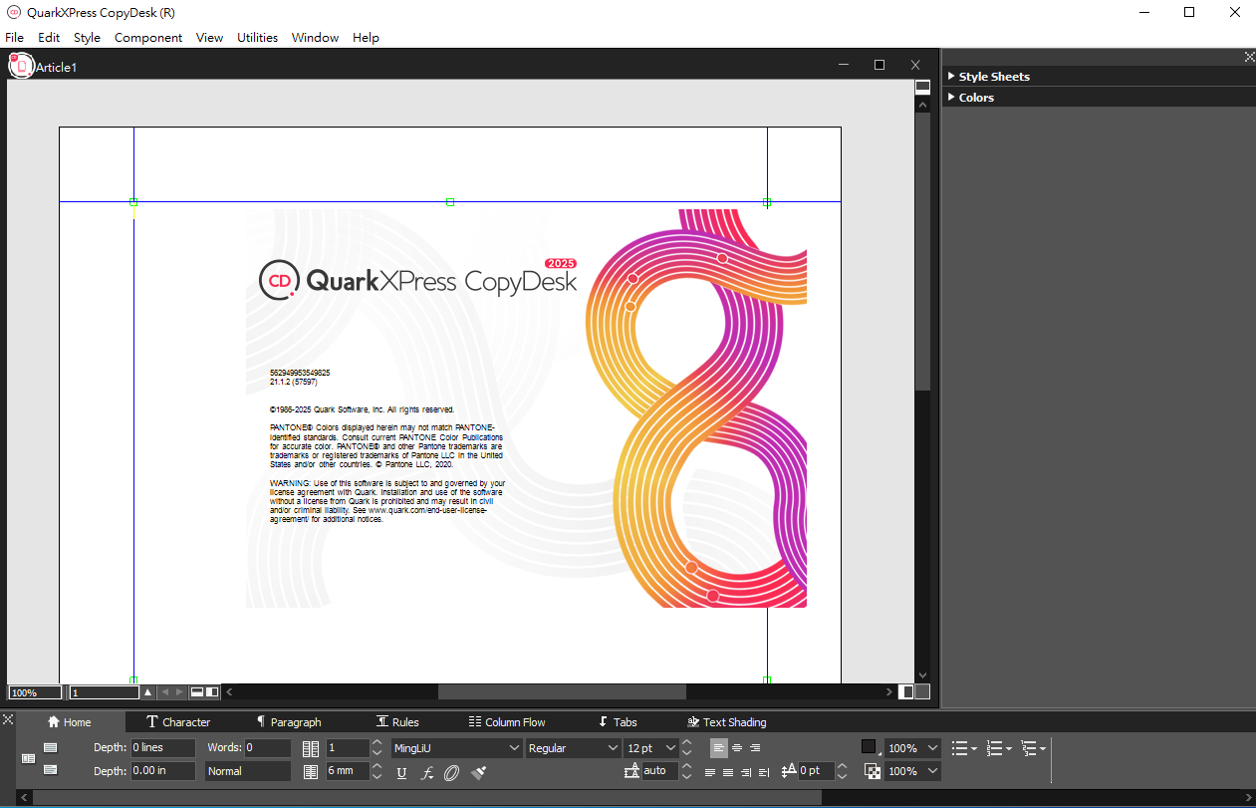
Task: Increase leading auto with up stepper
Action: click(x=686, y=766)
